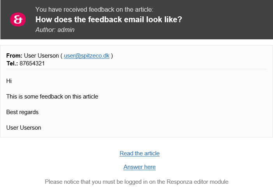This screenshot has width=273, height=190.
Task: Click the pink Responza ampersand logo
Action: [18, 19]
